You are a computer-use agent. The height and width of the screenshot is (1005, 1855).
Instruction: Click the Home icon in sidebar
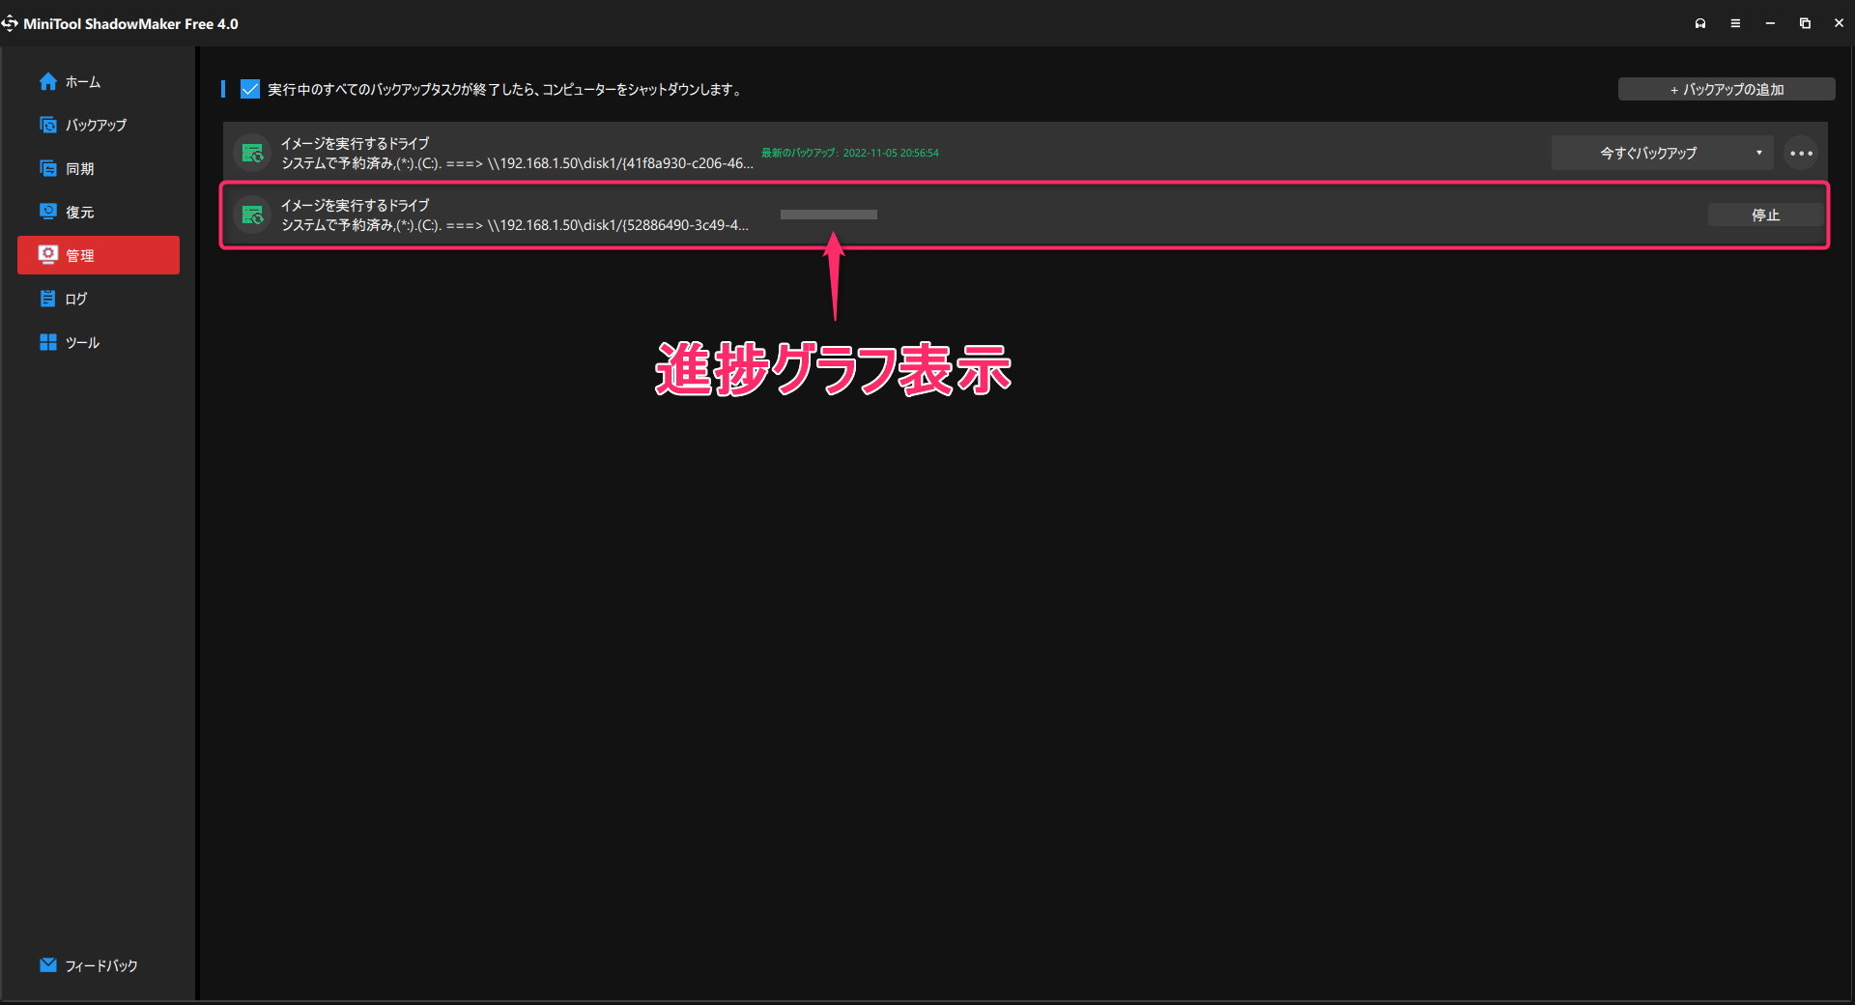(x=48, y=82)
